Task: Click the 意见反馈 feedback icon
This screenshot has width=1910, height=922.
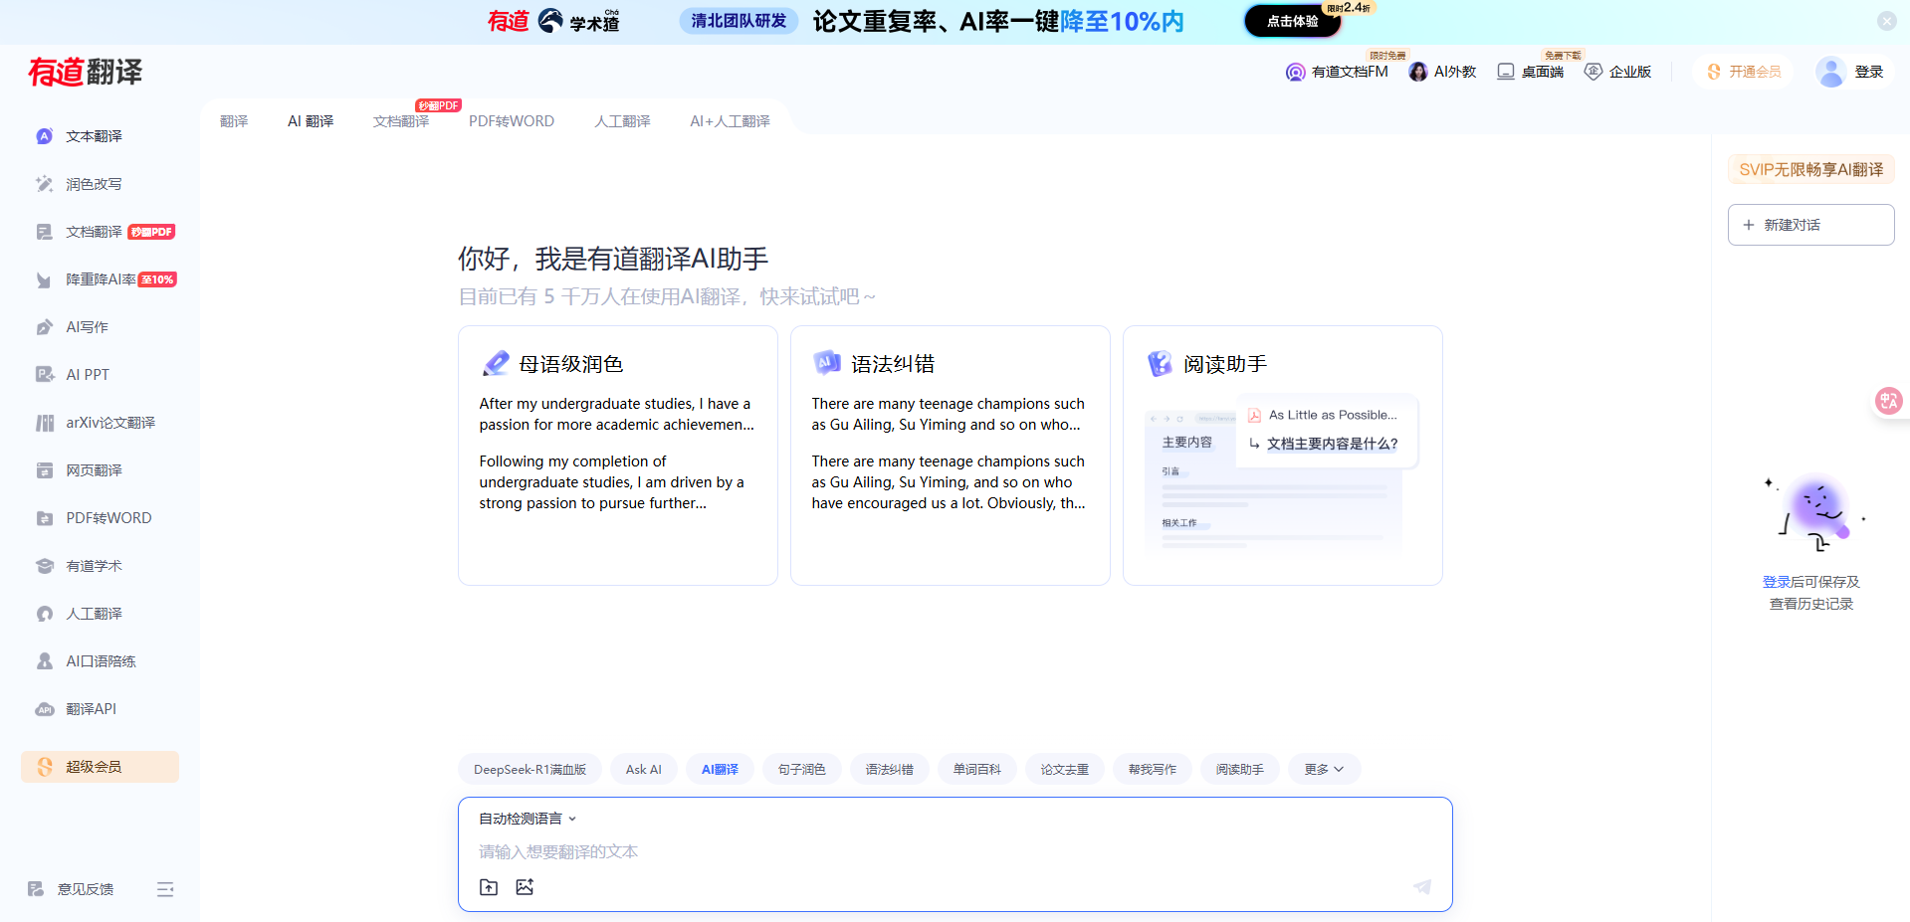Action: tap(36, 889)
